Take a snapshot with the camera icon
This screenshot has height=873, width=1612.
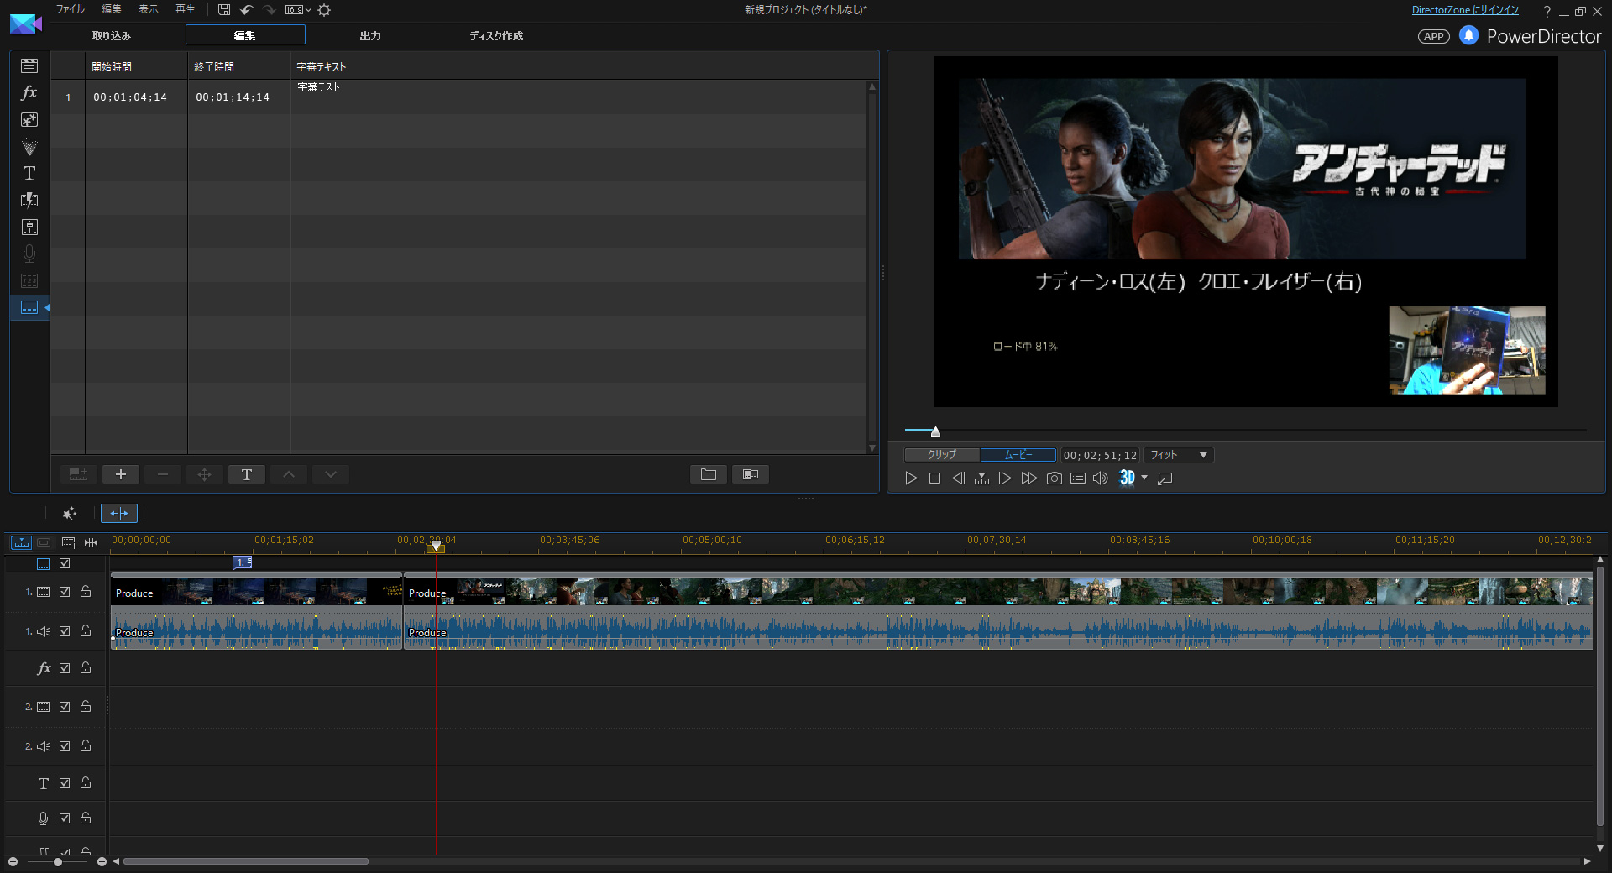point(1054,478)
